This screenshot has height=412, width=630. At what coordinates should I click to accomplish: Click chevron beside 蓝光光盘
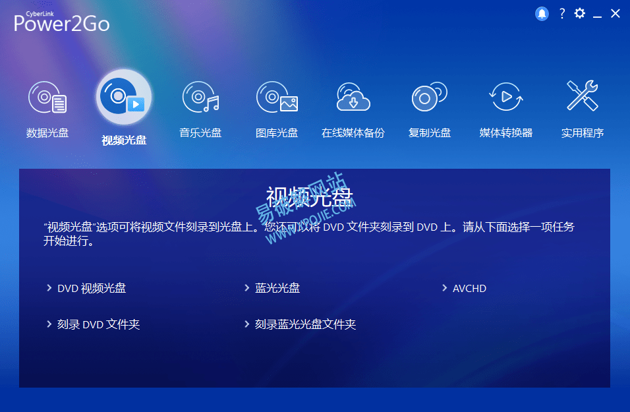pos(246,288)
